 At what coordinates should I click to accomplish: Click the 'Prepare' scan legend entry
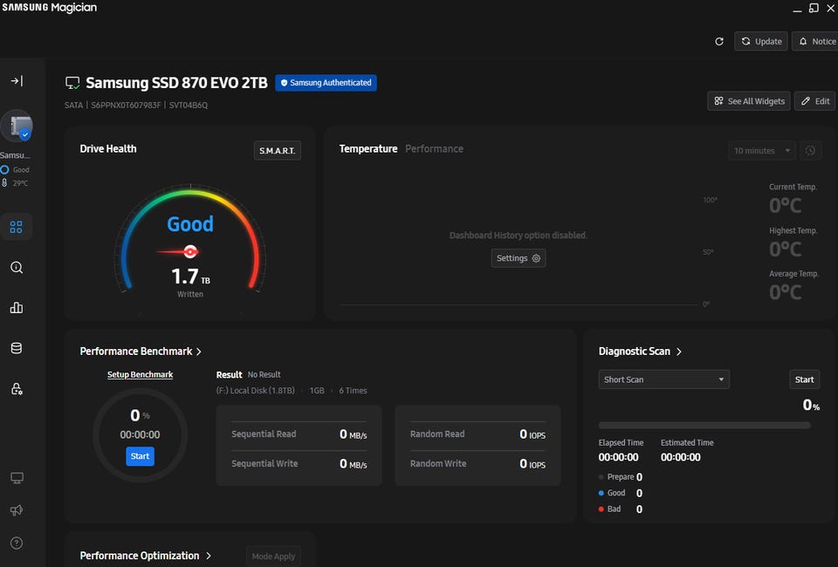pos(621,477)
